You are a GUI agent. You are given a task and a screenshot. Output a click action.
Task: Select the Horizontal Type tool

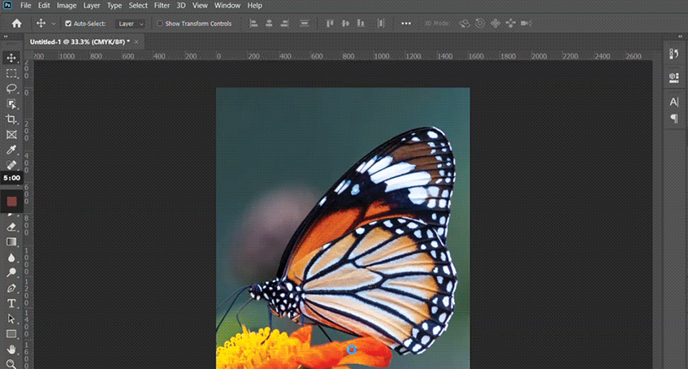[x=11, y=303]
